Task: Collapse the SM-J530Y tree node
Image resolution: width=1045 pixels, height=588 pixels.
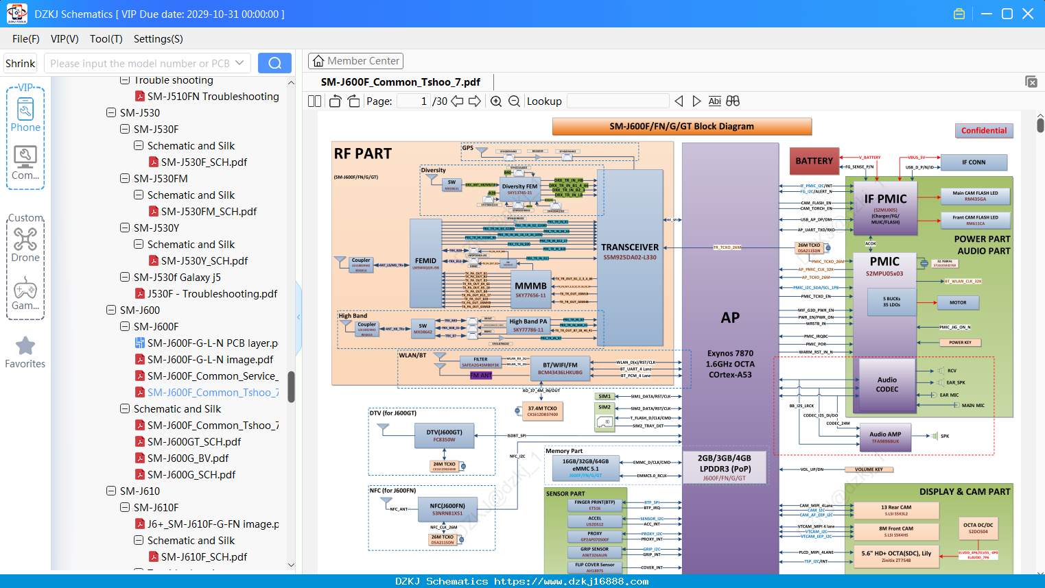Action: [125, 228]
